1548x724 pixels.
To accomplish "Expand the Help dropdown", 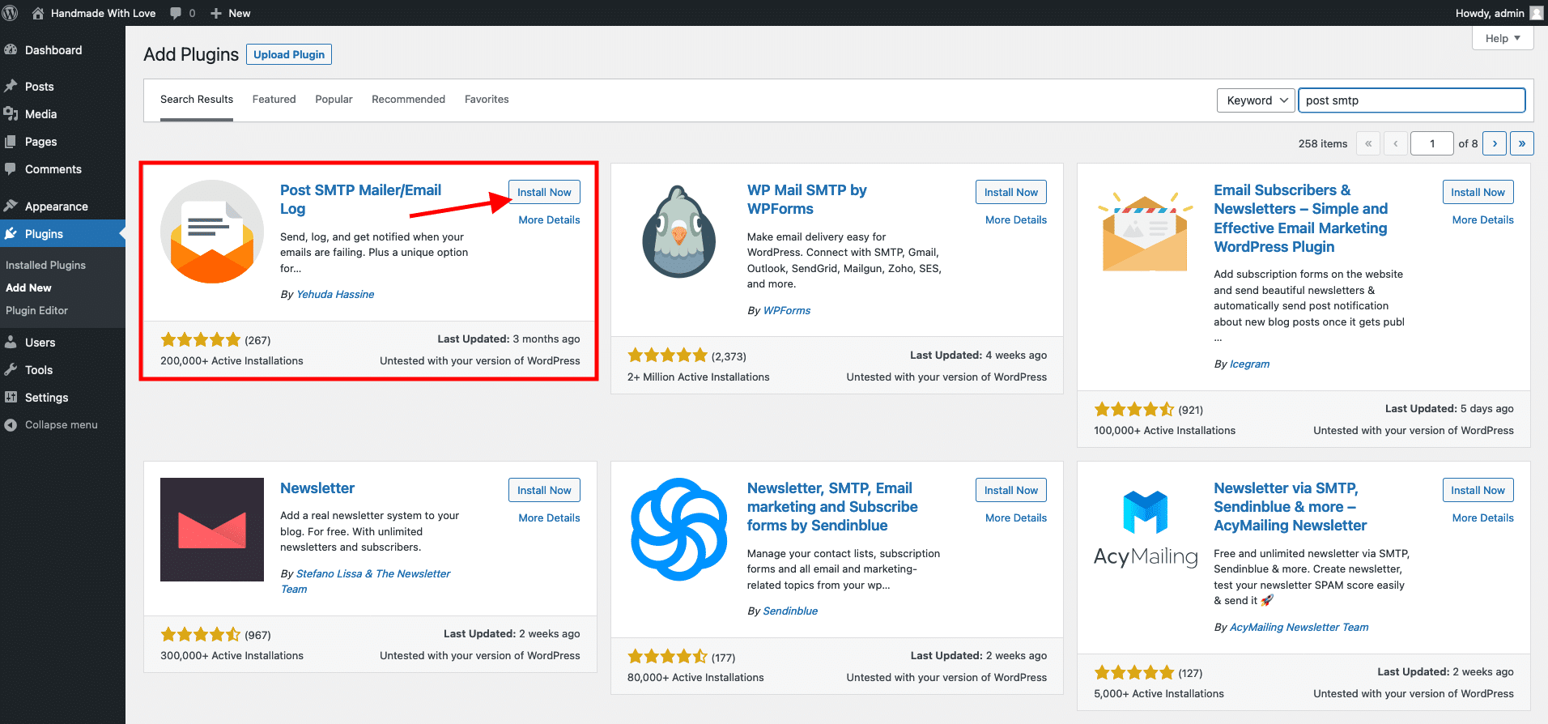I will click(1503, 38).
